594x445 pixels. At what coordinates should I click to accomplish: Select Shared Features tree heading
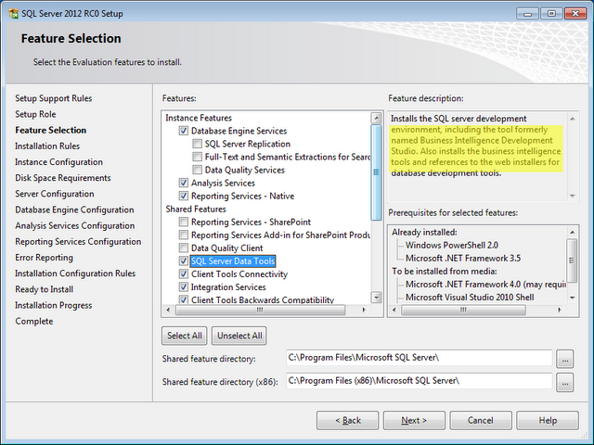click(196, 209)
